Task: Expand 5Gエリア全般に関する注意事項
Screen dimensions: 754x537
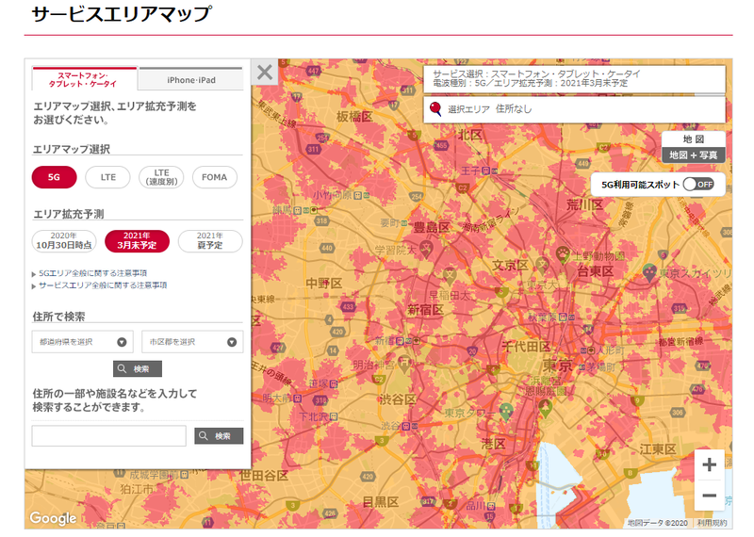Action: [92, 273]
